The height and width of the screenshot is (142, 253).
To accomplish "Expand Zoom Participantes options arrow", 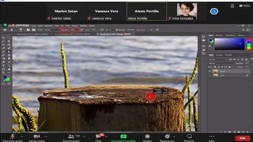I will tap(84, 136).
